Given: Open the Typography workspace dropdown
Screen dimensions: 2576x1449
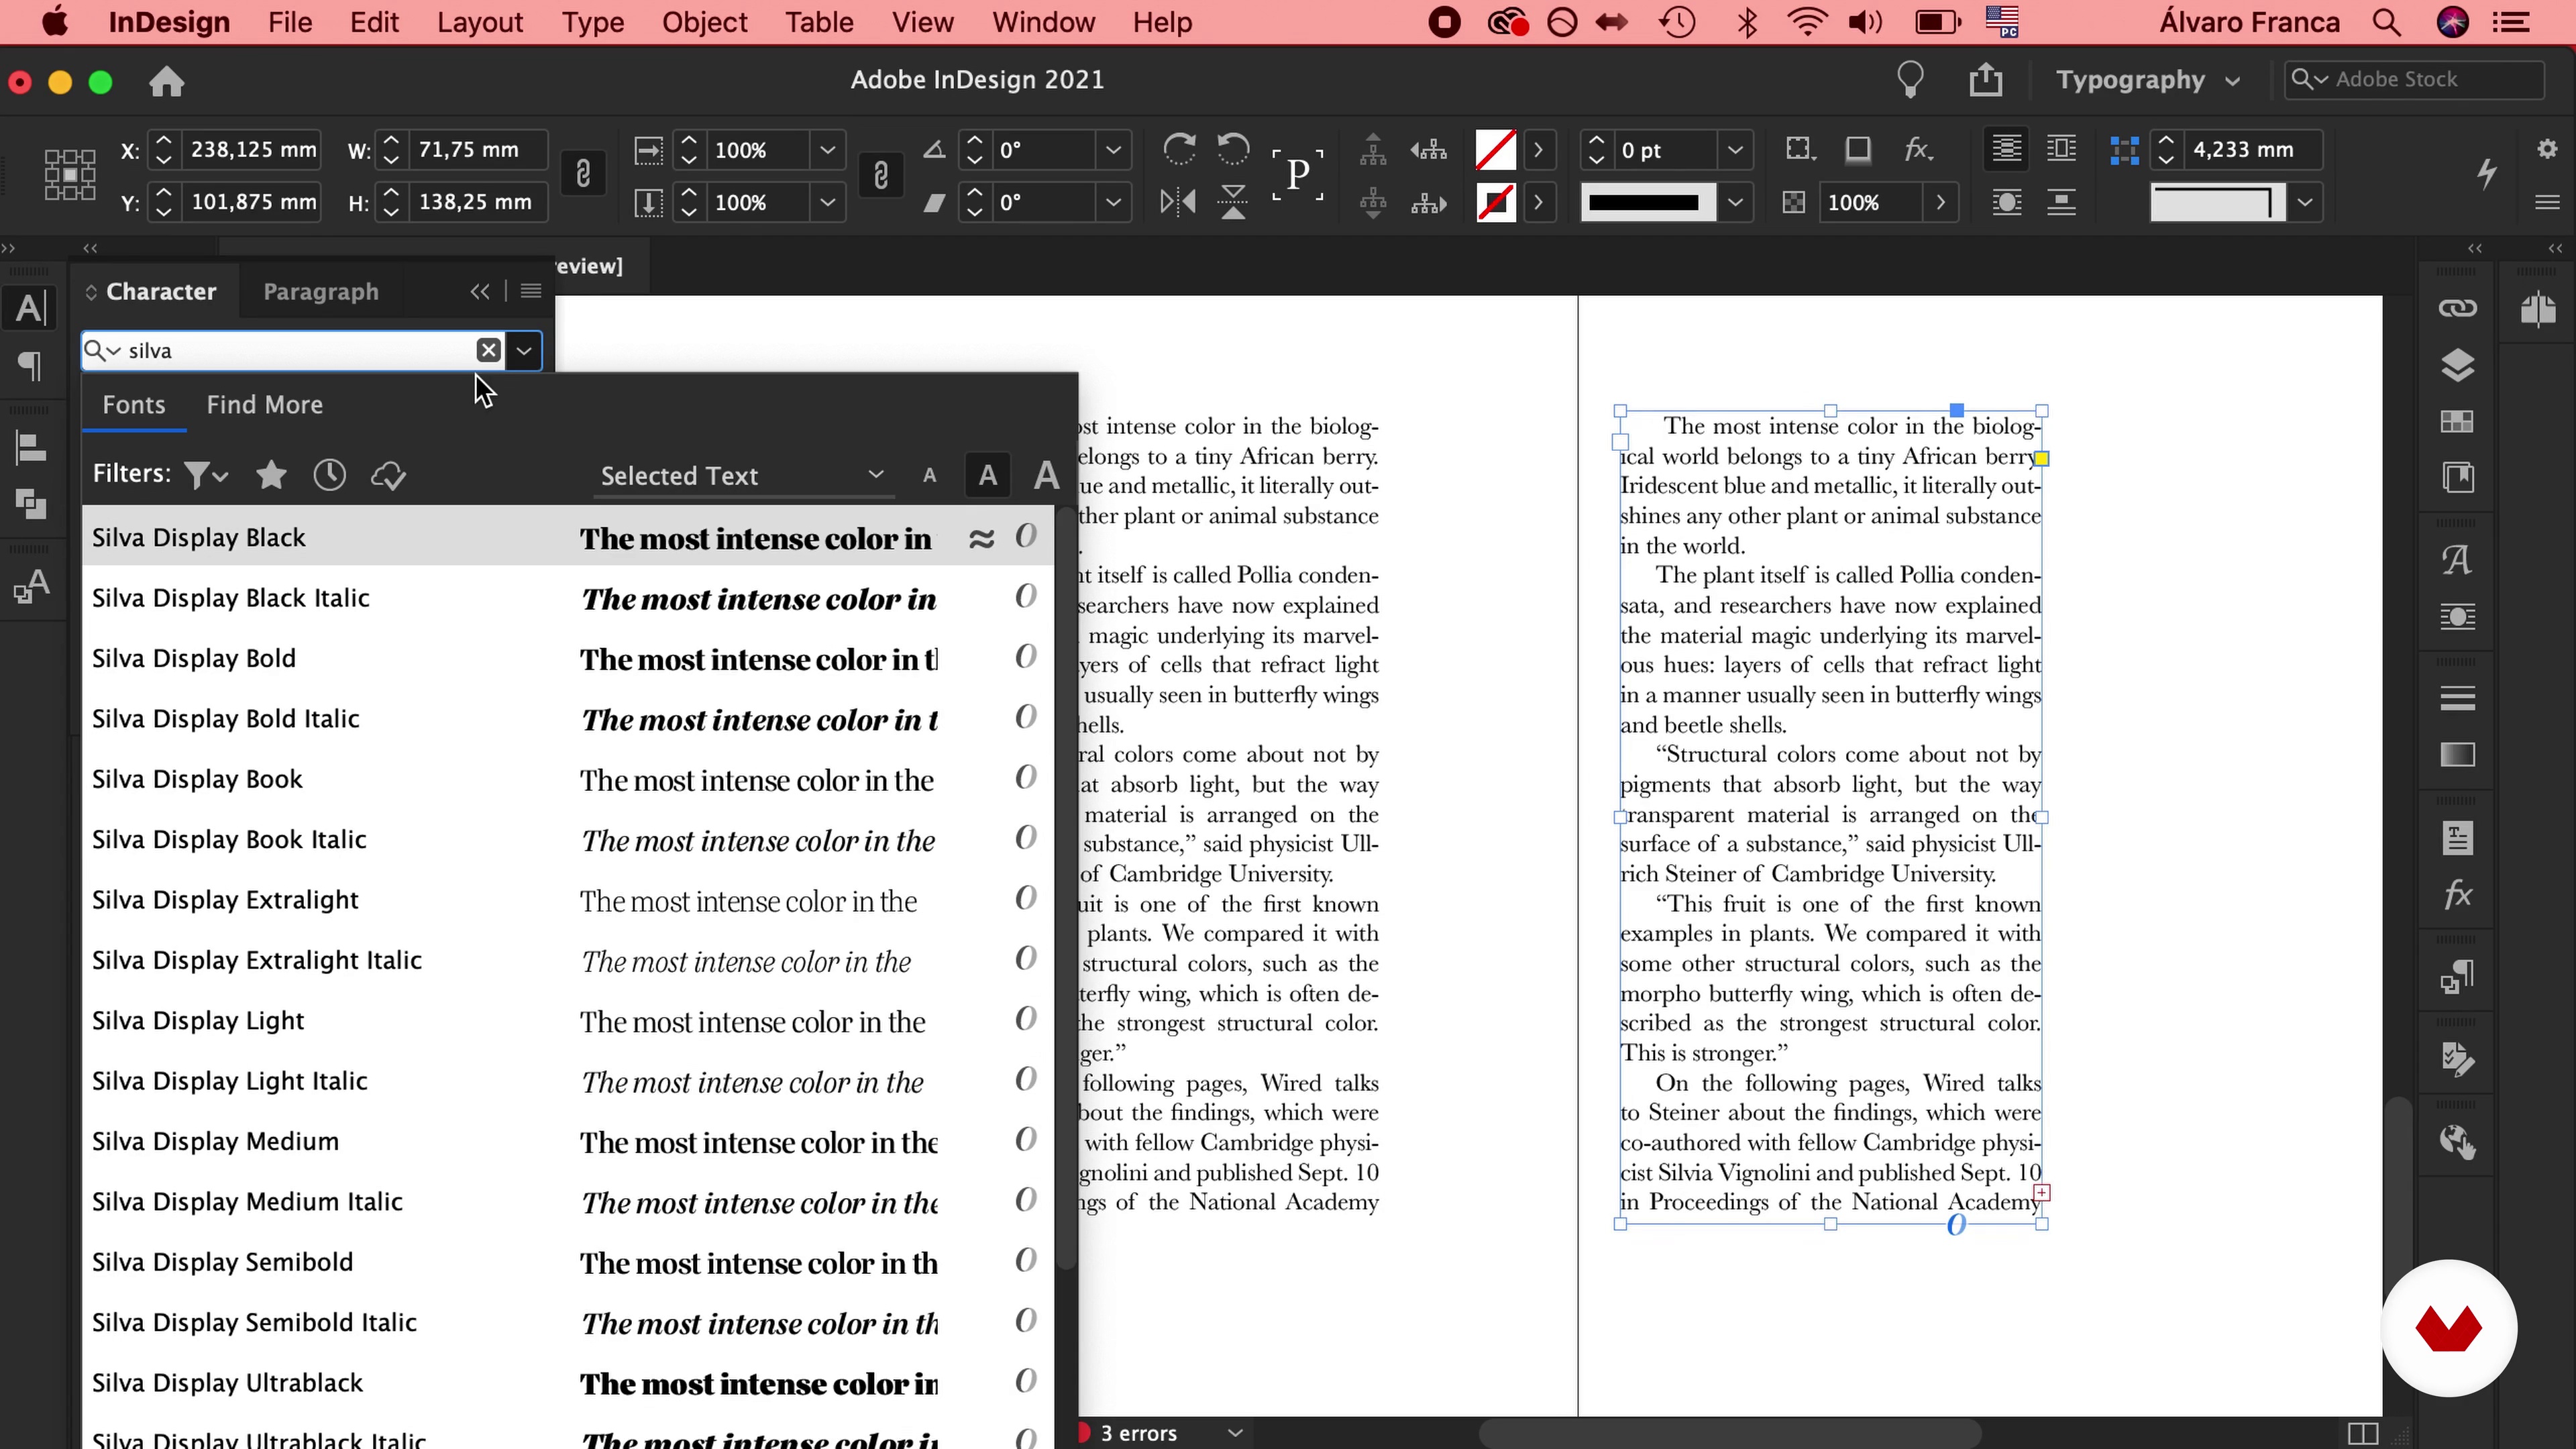Looking at the screenshot, I should (x=2147, y=80).
